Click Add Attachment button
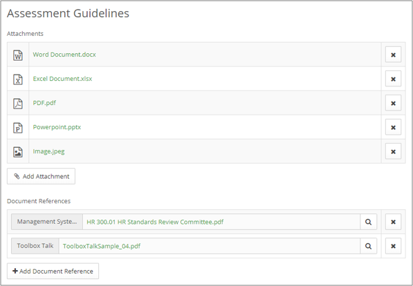The height and width of the screenshot is (286, 413). [x=41, y=176]
